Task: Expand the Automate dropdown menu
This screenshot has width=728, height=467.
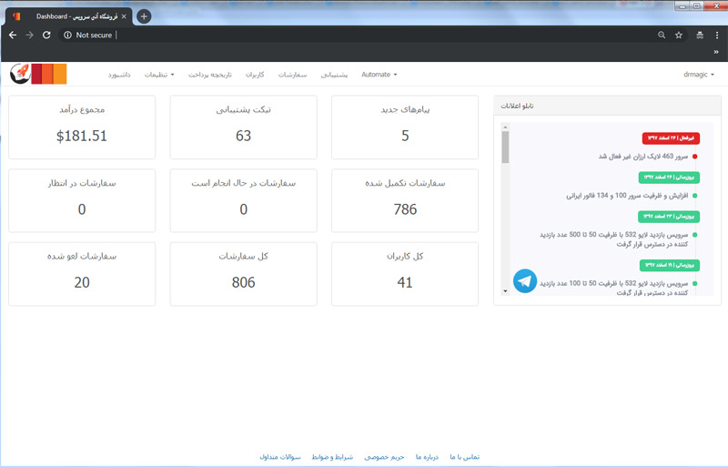Action: point(379,75)
